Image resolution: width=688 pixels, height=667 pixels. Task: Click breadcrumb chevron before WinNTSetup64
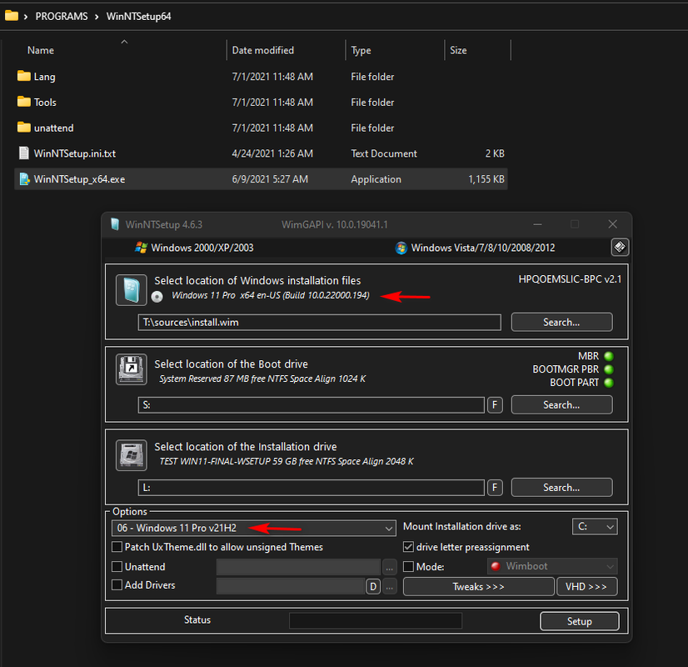pos(97,17)
